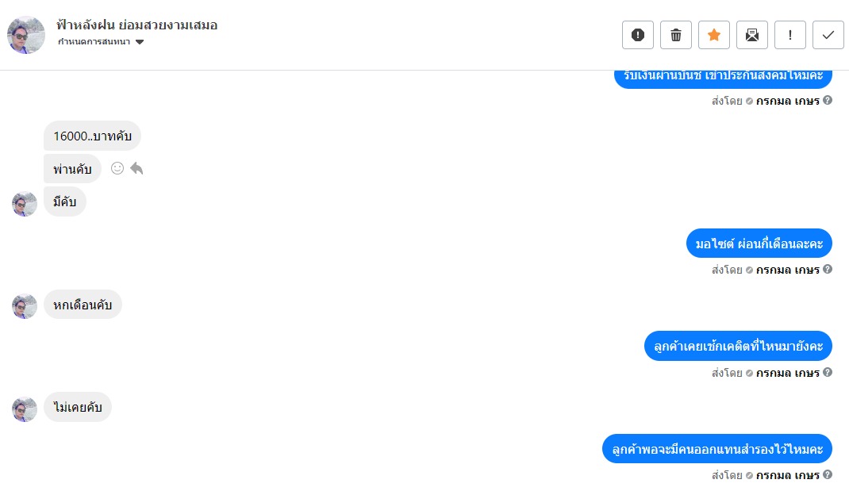Click help icon beside first กรกมล เกษร

828,100
